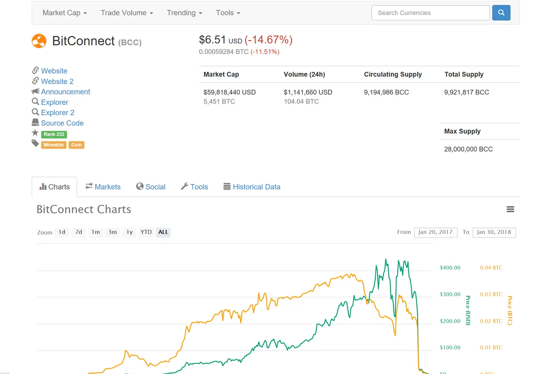
Task: Expand the Trending dropdown menu
Action: click(x=184, y=13)
